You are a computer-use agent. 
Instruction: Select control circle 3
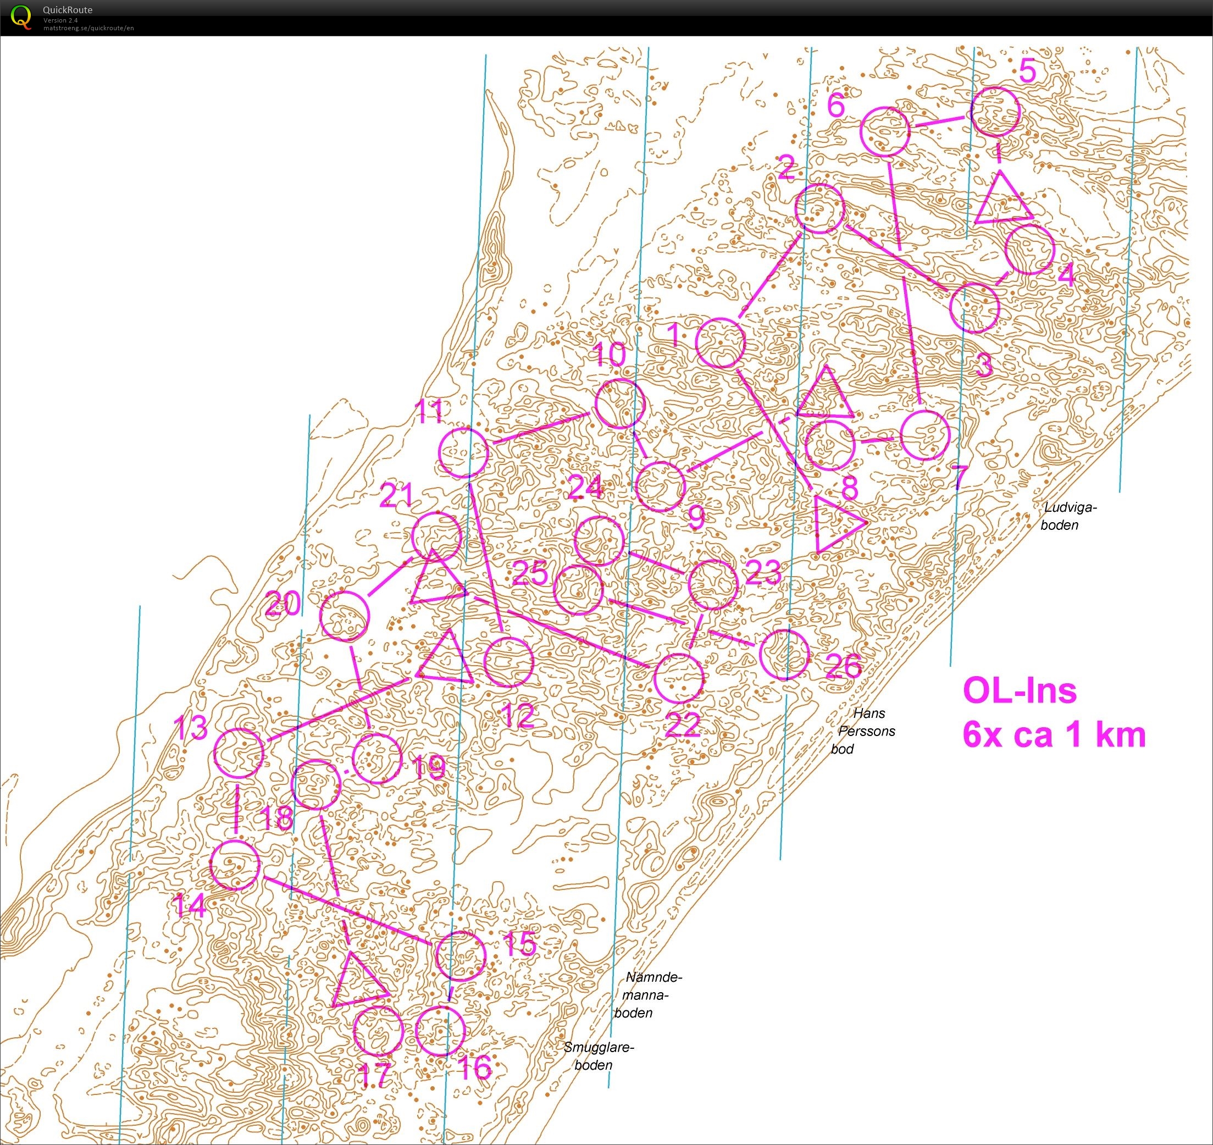(974, 308)
